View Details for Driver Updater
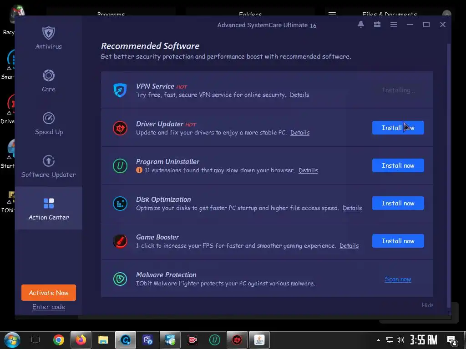The width and height of the screenshot is (466, 349). coord(300,132)
